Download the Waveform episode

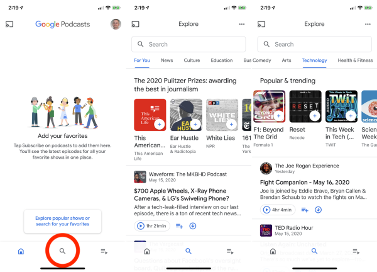(x=193, y=226)
